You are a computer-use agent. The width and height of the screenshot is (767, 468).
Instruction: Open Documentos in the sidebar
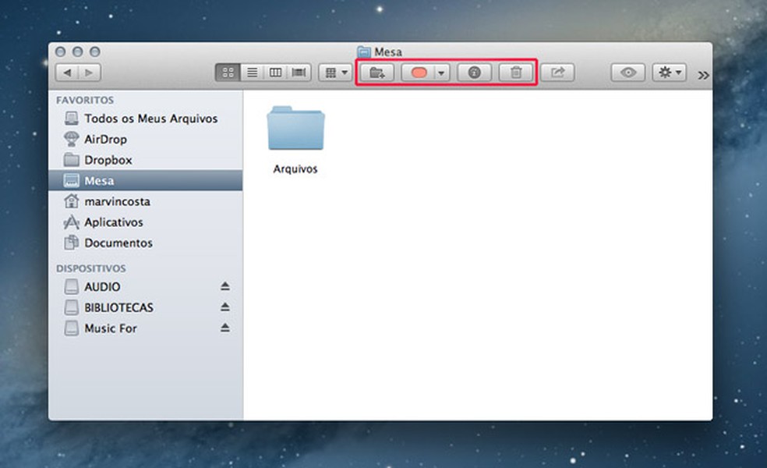[145, 243]
